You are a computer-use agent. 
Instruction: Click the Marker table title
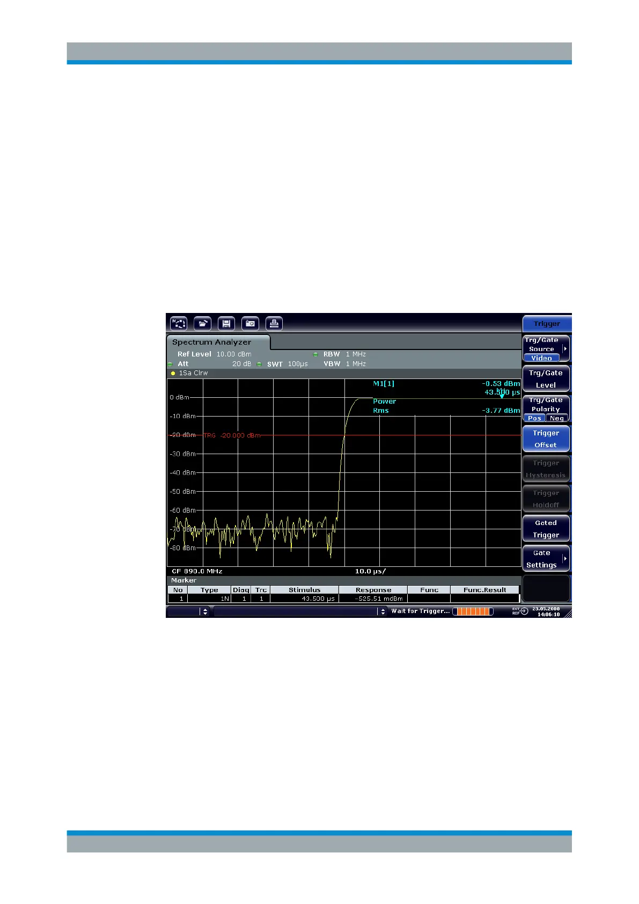coord(183,580)
